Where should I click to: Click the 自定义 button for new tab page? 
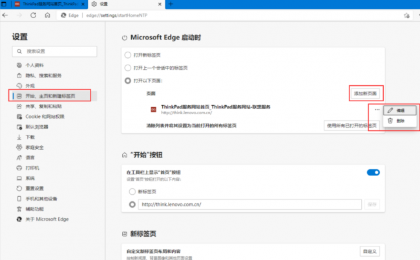[370, 251]
